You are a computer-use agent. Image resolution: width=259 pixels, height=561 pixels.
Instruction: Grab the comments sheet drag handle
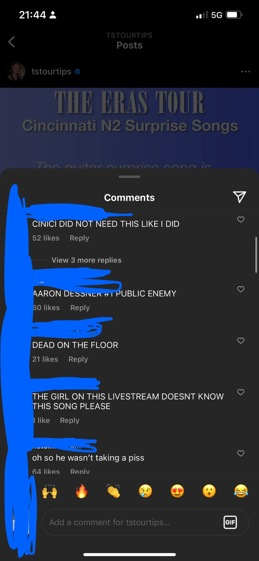click(x=129, y=177)
